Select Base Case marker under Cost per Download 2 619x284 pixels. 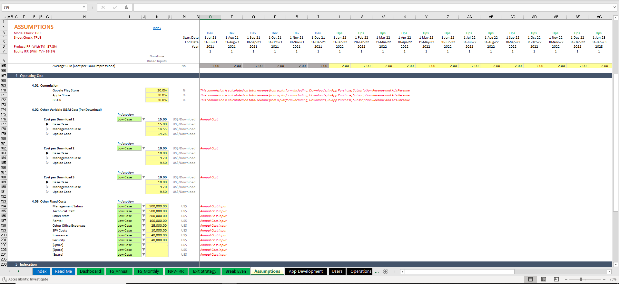tap(47, 153)
